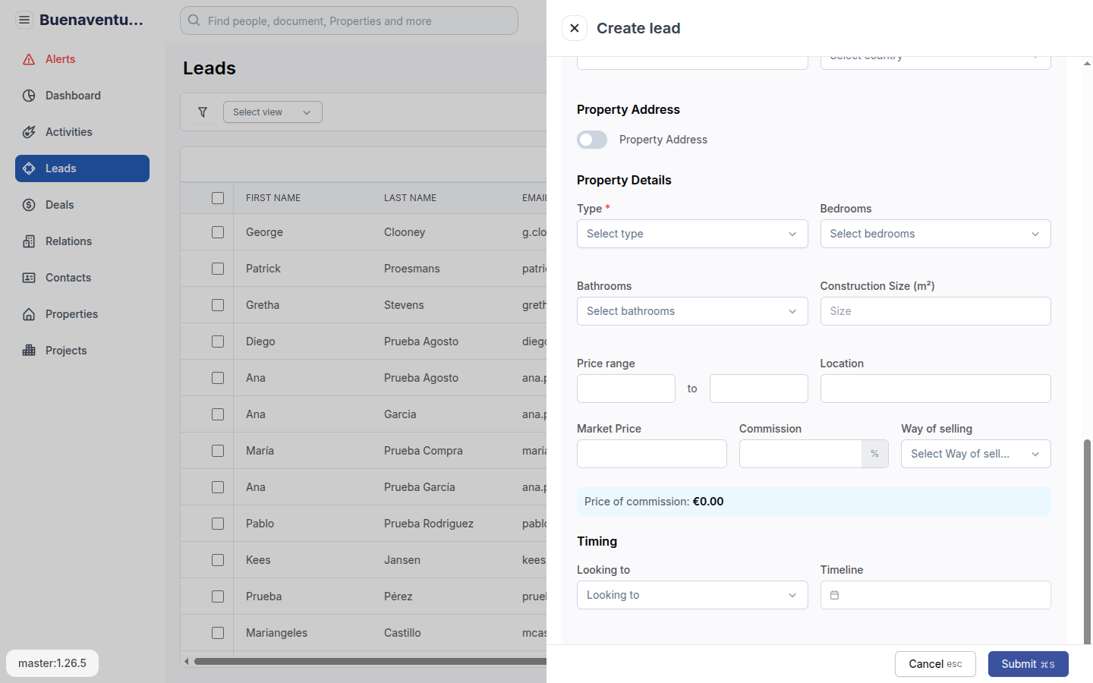The image size is (1093, 683).
Task: Open the Select bedrooms dropdown
Action: pyautogui.click(x=935, y=234)
